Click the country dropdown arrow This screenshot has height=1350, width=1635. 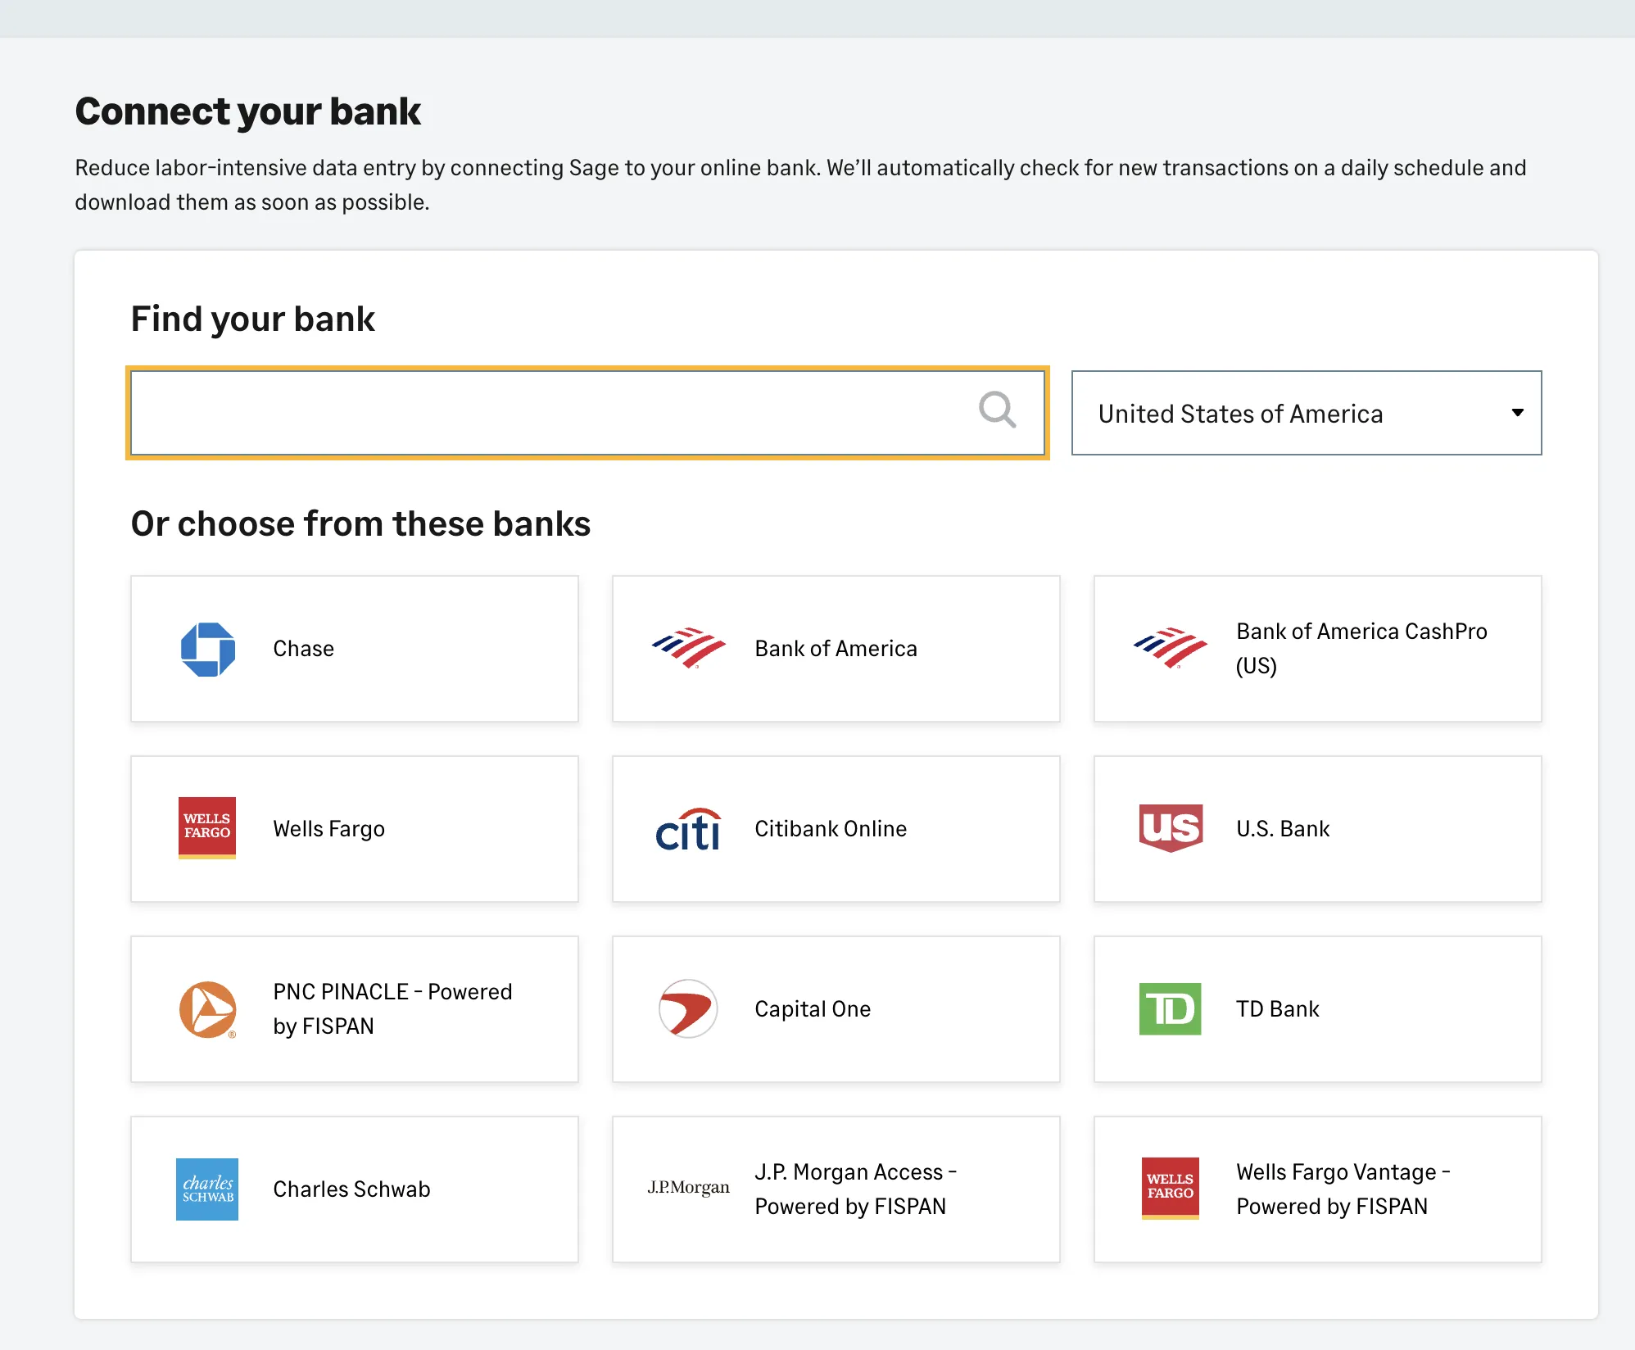pyautogui.click(x=1518, y=413)
